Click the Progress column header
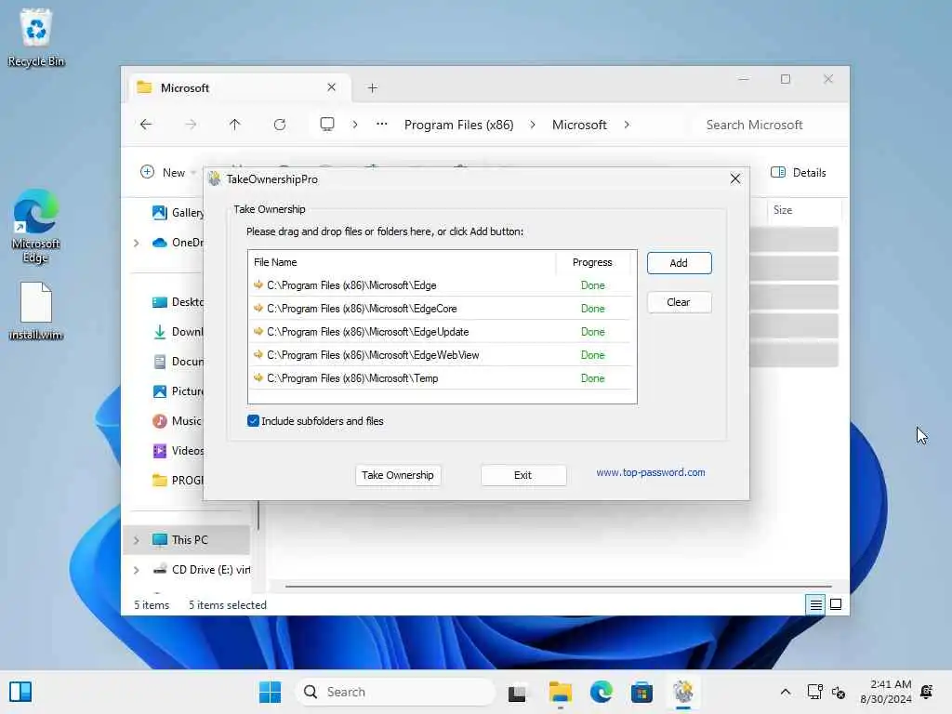 [x=592, y=262]
